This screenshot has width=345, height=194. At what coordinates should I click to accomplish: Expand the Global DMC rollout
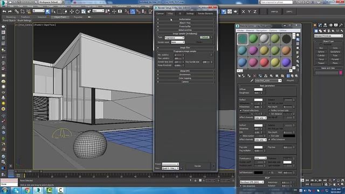pyautogui.click(x=185, y=71)
